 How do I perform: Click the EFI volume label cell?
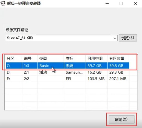click(x=75, y=79)
